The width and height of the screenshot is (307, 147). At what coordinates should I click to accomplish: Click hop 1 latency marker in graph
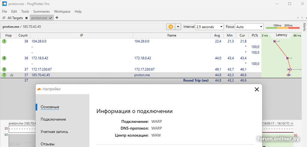[x=274, y=41]
